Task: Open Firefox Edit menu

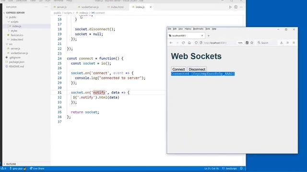Action: coord(175,29)
